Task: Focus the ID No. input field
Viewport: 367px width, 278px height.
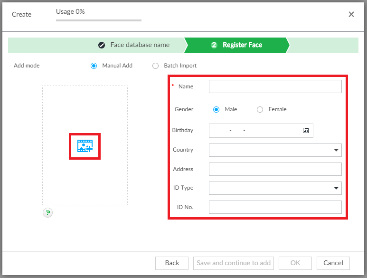Action: (x=275, y=207)
